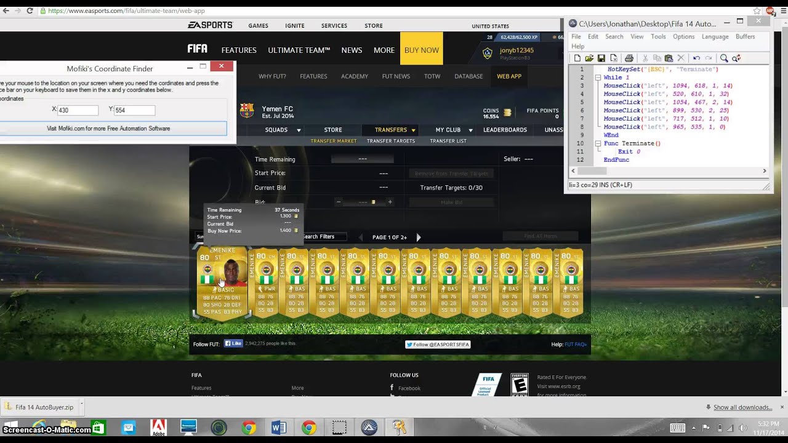This screenshot has width=788, height=443.
Task: Click the browser Back arrow
Action: pyautogui.click(x=7, y=10)
